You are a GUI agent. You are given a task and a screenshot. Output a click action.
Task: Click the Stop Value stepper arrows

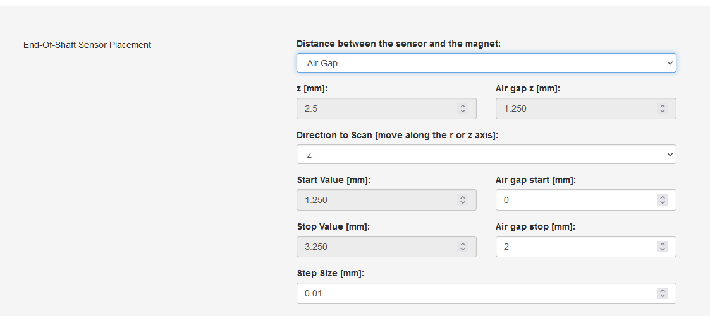tap(463, 247)
